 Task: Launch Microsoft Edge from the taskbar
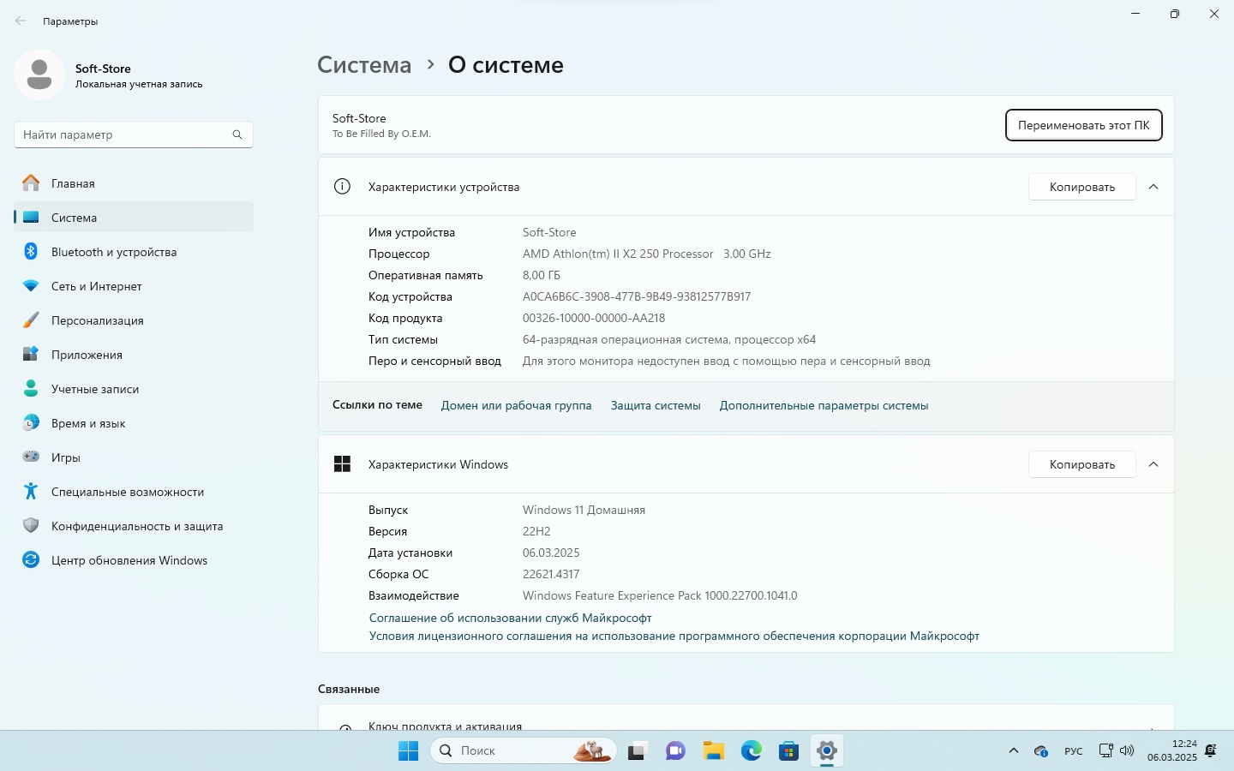(x=752, y=751)
